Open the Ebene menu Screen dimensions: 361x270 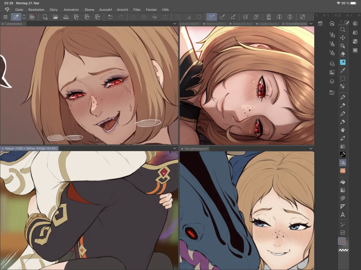point(89,10)
